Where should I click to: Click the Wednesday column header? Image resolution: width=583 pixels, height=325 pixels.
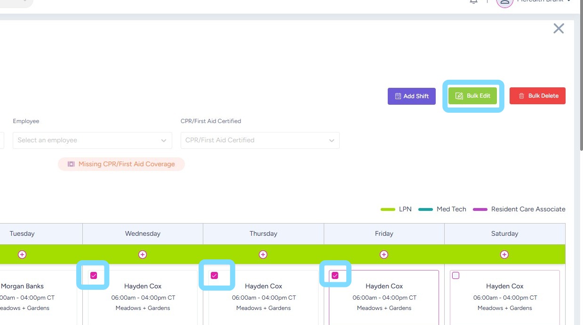[143, 233]
